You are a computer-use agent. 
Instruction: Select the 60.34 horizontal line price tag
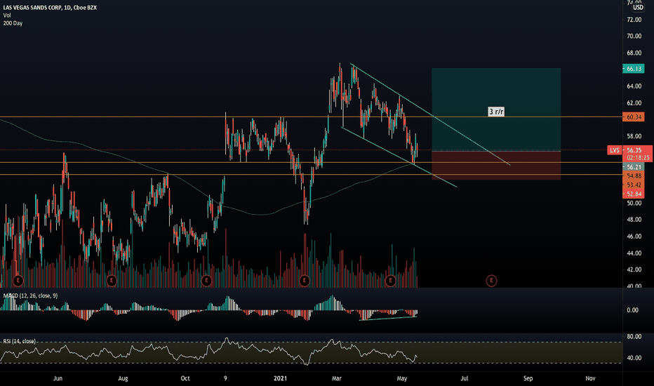point(634,117)
